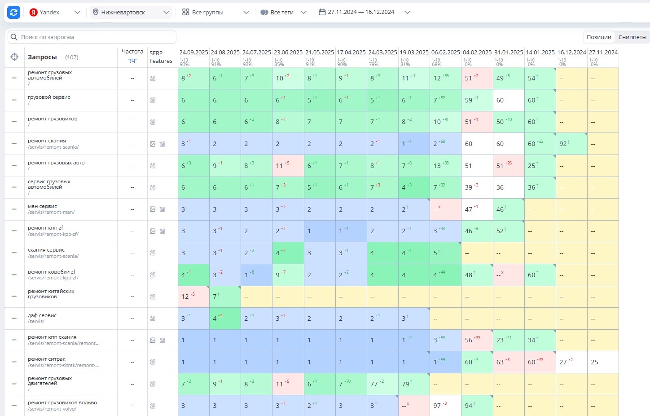This screenshot has width=650, height=416.
Task: Open the Нижневартовск region dropdown
Action: pyautogui.click(x=131, y=12)
